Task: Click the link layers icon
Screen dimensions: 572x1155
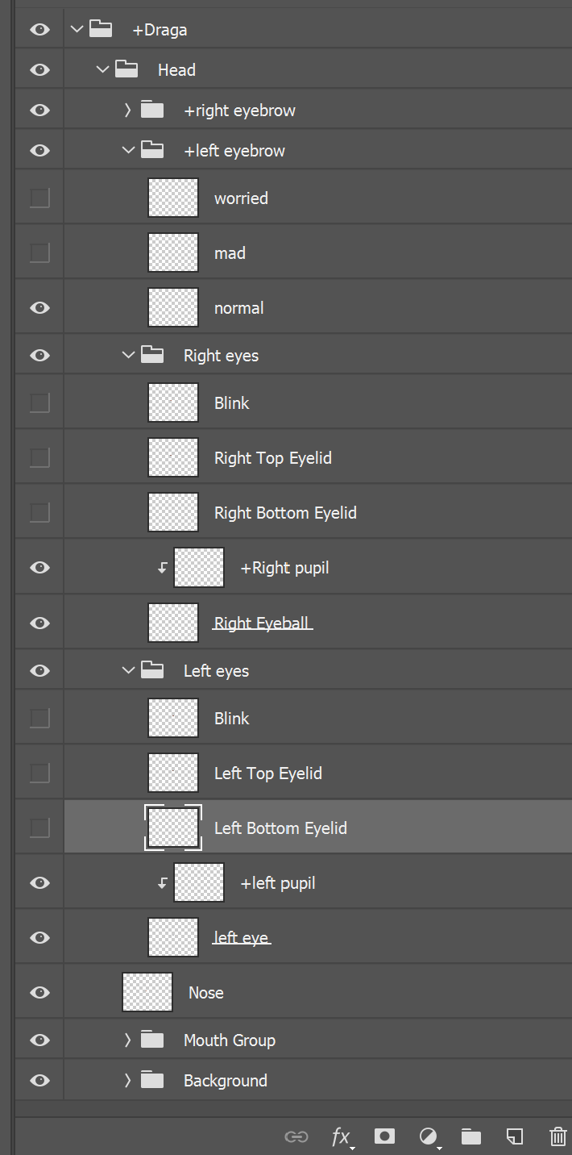Action: click(296, 1136)
